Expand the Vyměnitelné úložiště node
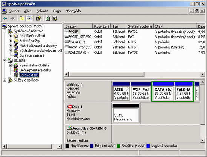Viewport: 207px width, 157px height. click(x=10, y=65)
